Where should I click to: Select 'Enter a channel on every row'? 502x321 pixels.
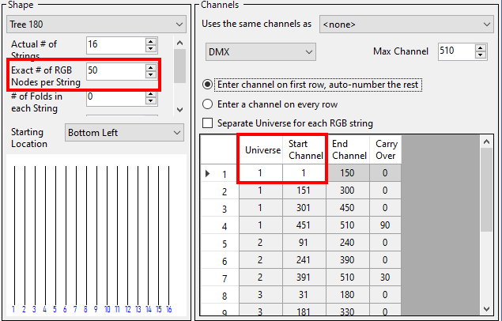[x=208, y=104]
